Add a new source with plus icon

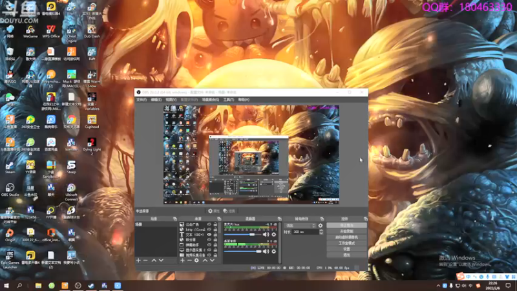click(182, 261)
